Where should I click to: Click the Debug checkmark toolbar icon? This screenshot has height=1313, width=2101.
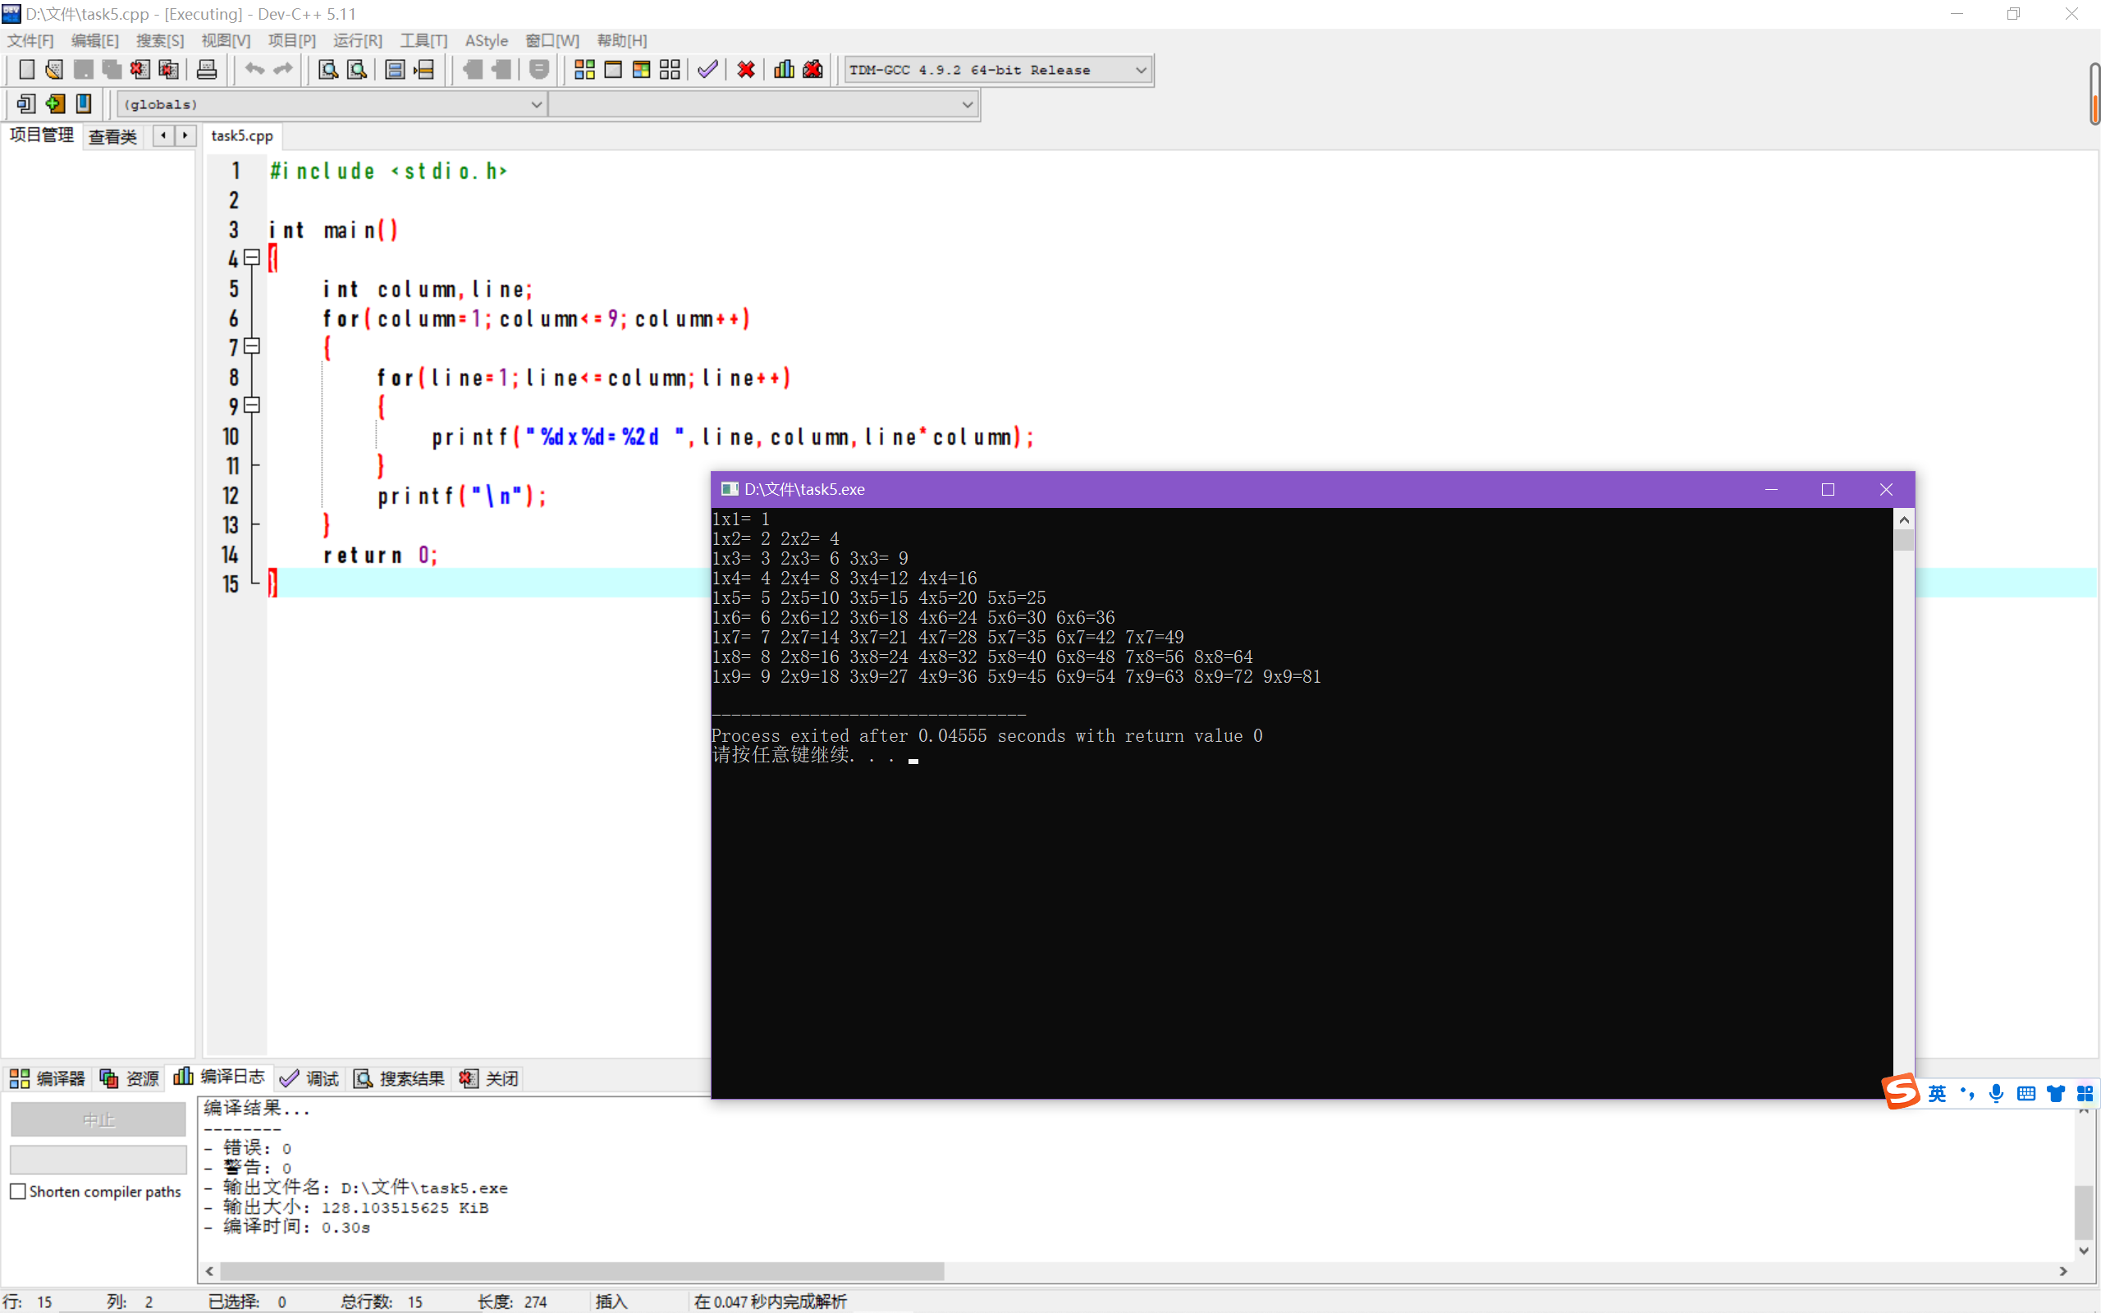pyautogui.click(x=707, y=70)
